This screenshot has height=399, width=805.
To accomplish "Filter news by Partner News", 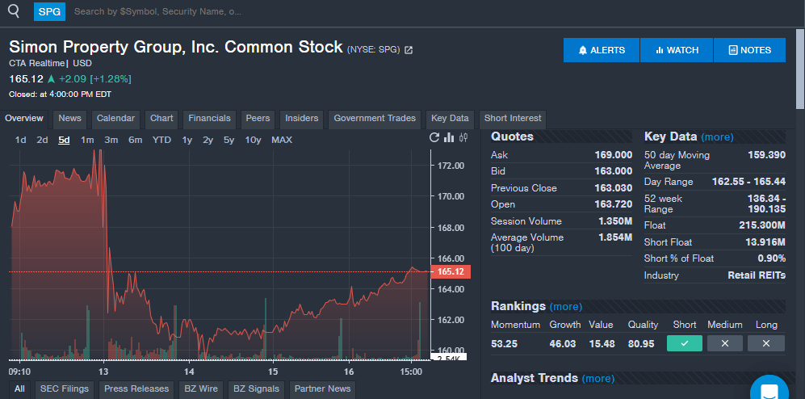I will [x=322, y=389].
